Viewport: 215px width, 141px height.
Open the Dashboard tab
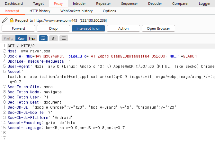click(x=14, y=4)
